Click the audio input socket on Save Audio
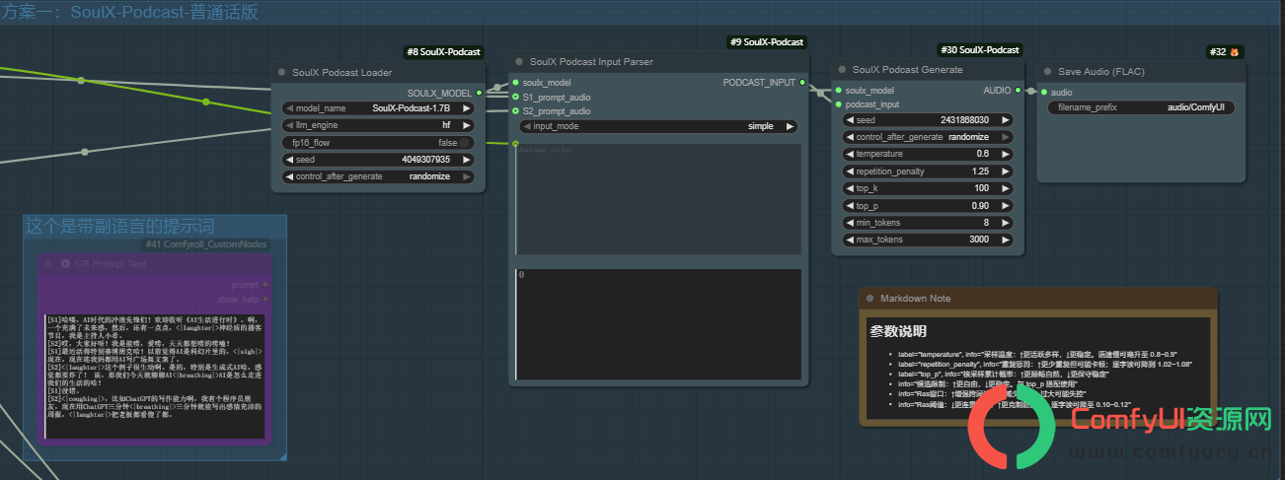The height and width of the screenshot is (480, 1285). click(1043, 93)
